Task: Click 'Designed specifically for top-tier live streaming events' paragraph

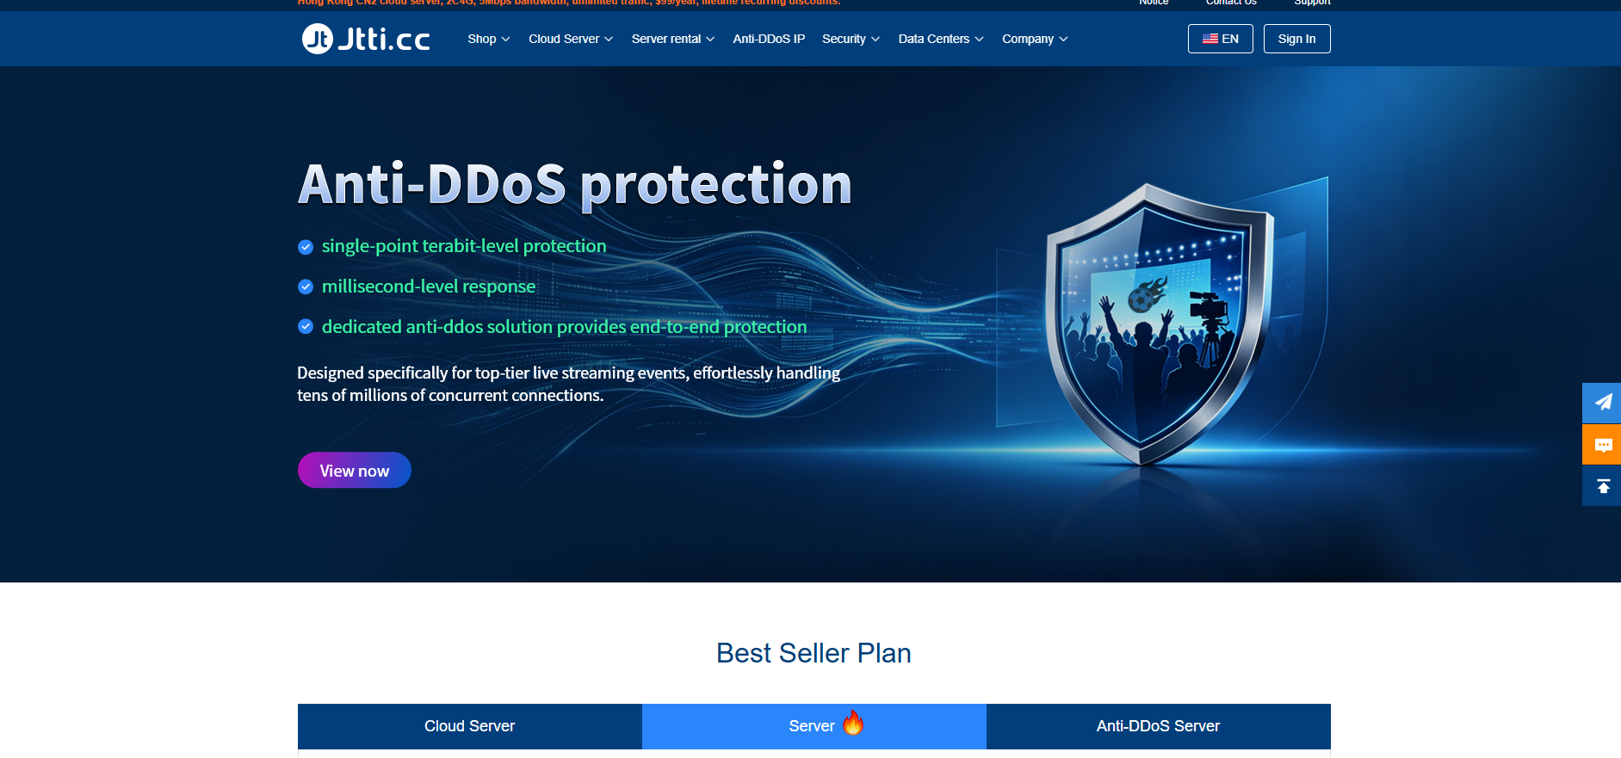Action: click(569, 384)
